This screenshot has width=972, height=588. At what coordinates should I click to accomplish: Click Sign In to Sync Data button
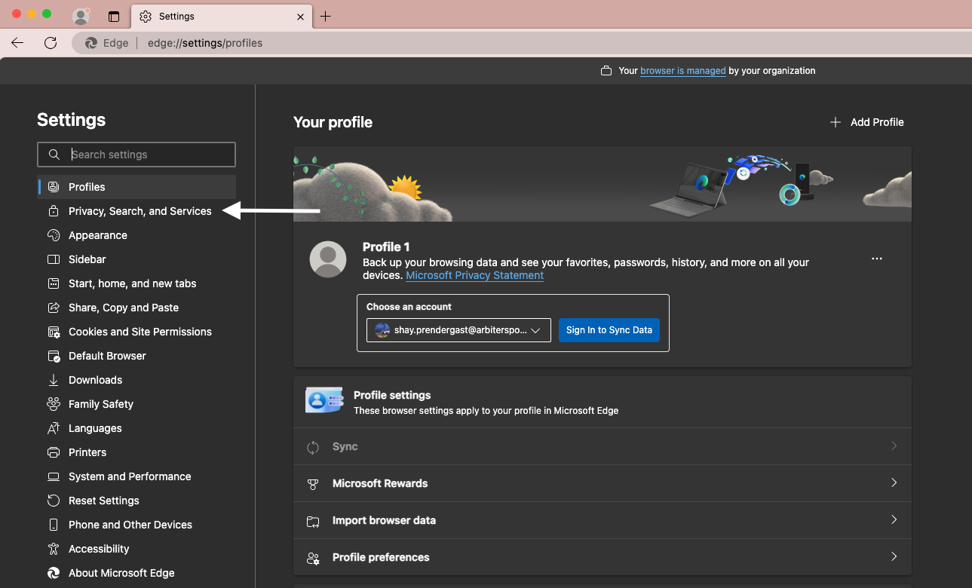pyautogui.click(x=609, y=330)
